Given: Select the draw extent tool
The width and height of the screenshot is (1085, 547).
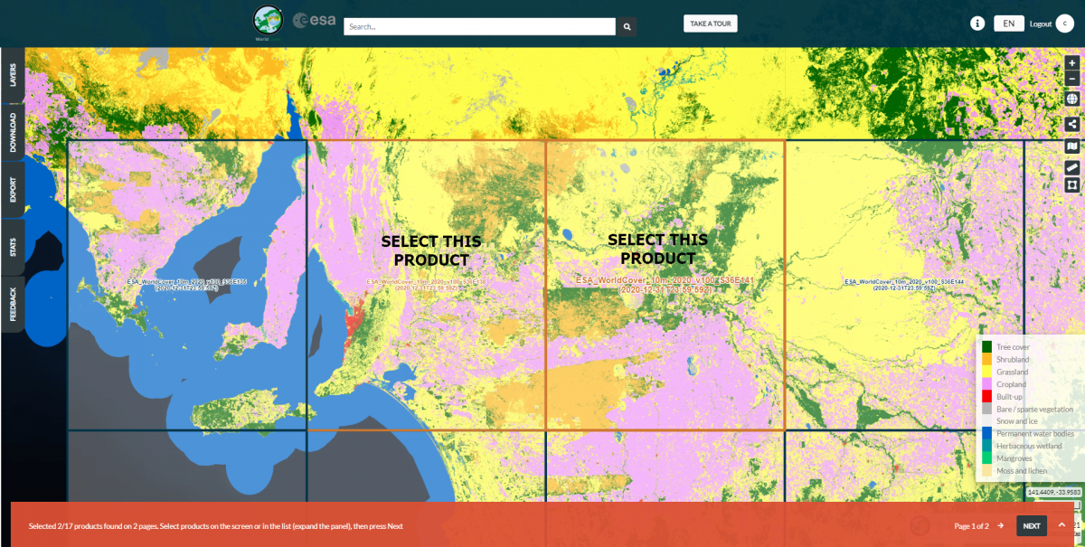Looking at the screenshot, I should point(1071,185).
